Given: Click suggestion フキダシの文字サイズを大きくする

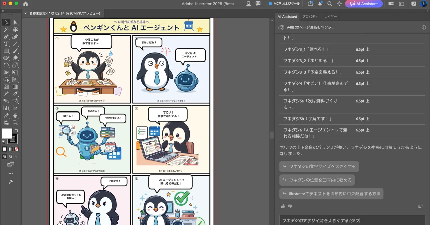Looking at the screenshot, I should click(x=319, y=166).
